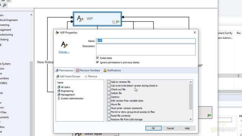Enable Permit or deny group-level access to files
The image size is (242, 136).
(x=109, y=112)
